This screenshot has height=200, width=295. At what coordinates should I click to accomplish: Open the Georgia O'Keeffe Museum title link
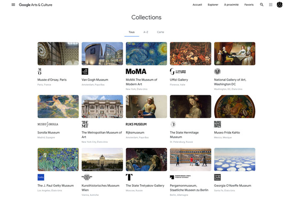[233, 185]
